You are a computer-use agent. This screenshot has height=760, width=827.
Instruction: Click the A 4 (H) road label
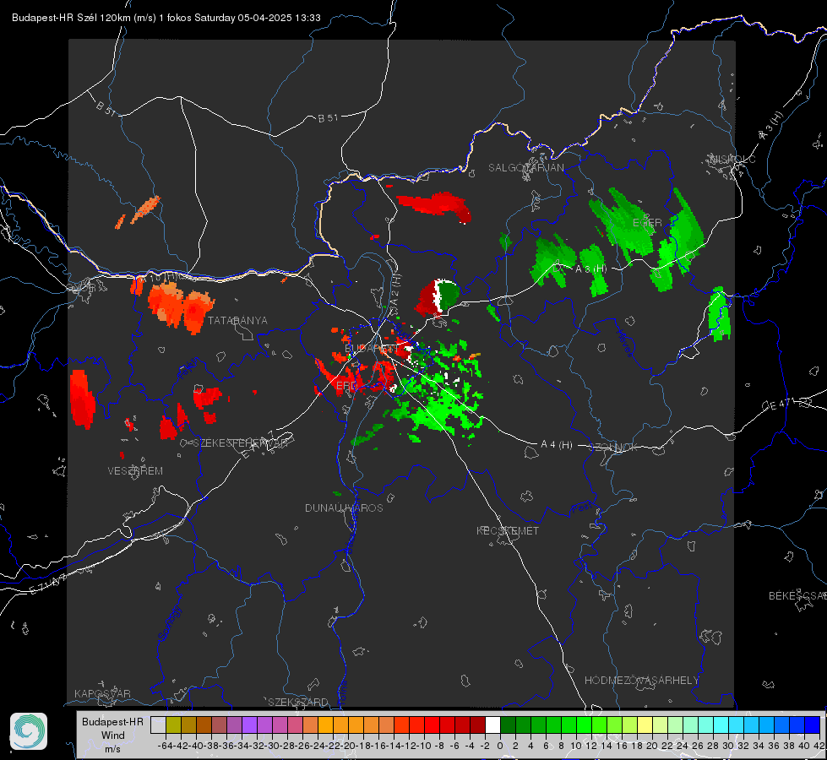pos(557,445)
